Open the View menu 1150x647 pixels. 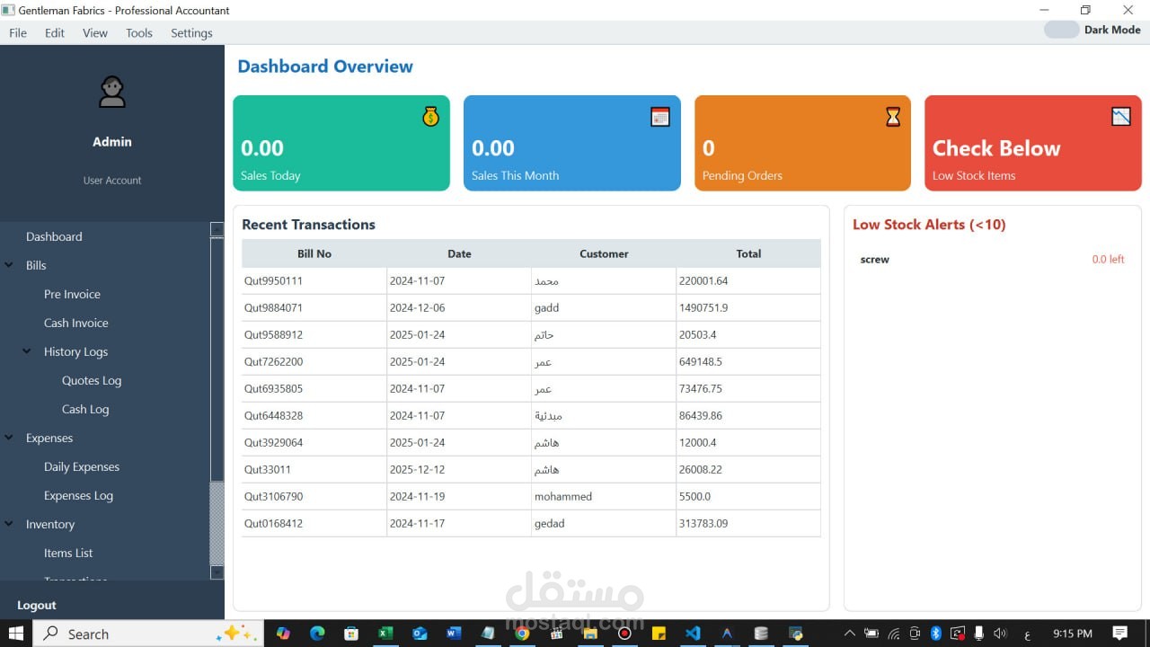pyautogui.click(x=95, y=33)
